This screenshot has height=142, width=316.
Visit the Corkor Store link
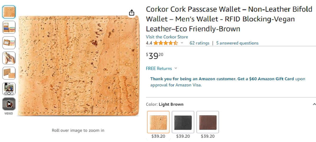(167, 37)
